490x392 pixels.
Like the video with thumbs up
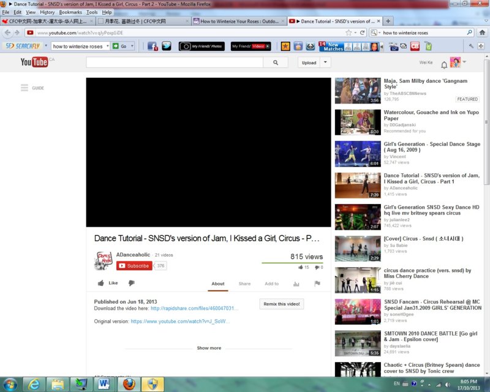click(107, 283)
